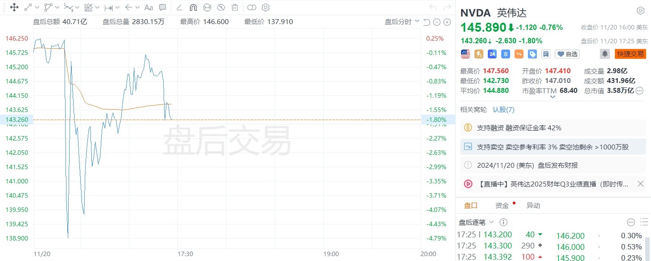Viewport: 651px width, 261px height.
Task: Toggle 自选 watchlist heart button
Action: (x=567, y=54)
